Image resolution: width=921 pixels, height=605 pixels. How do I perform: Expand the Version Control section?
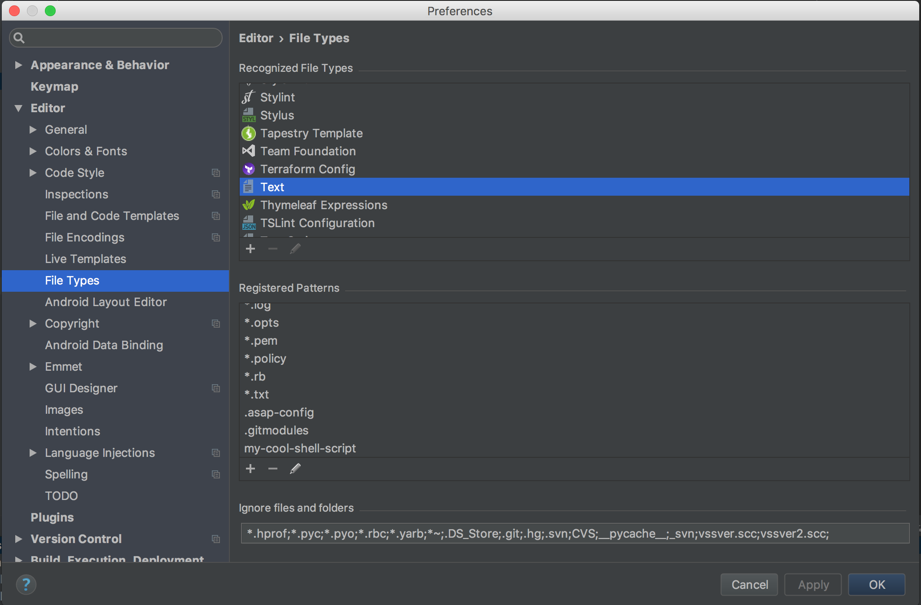(x=18, y=539)
